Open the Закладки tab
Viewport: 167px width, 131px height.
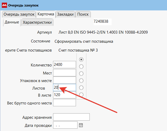tap(65, 14)
